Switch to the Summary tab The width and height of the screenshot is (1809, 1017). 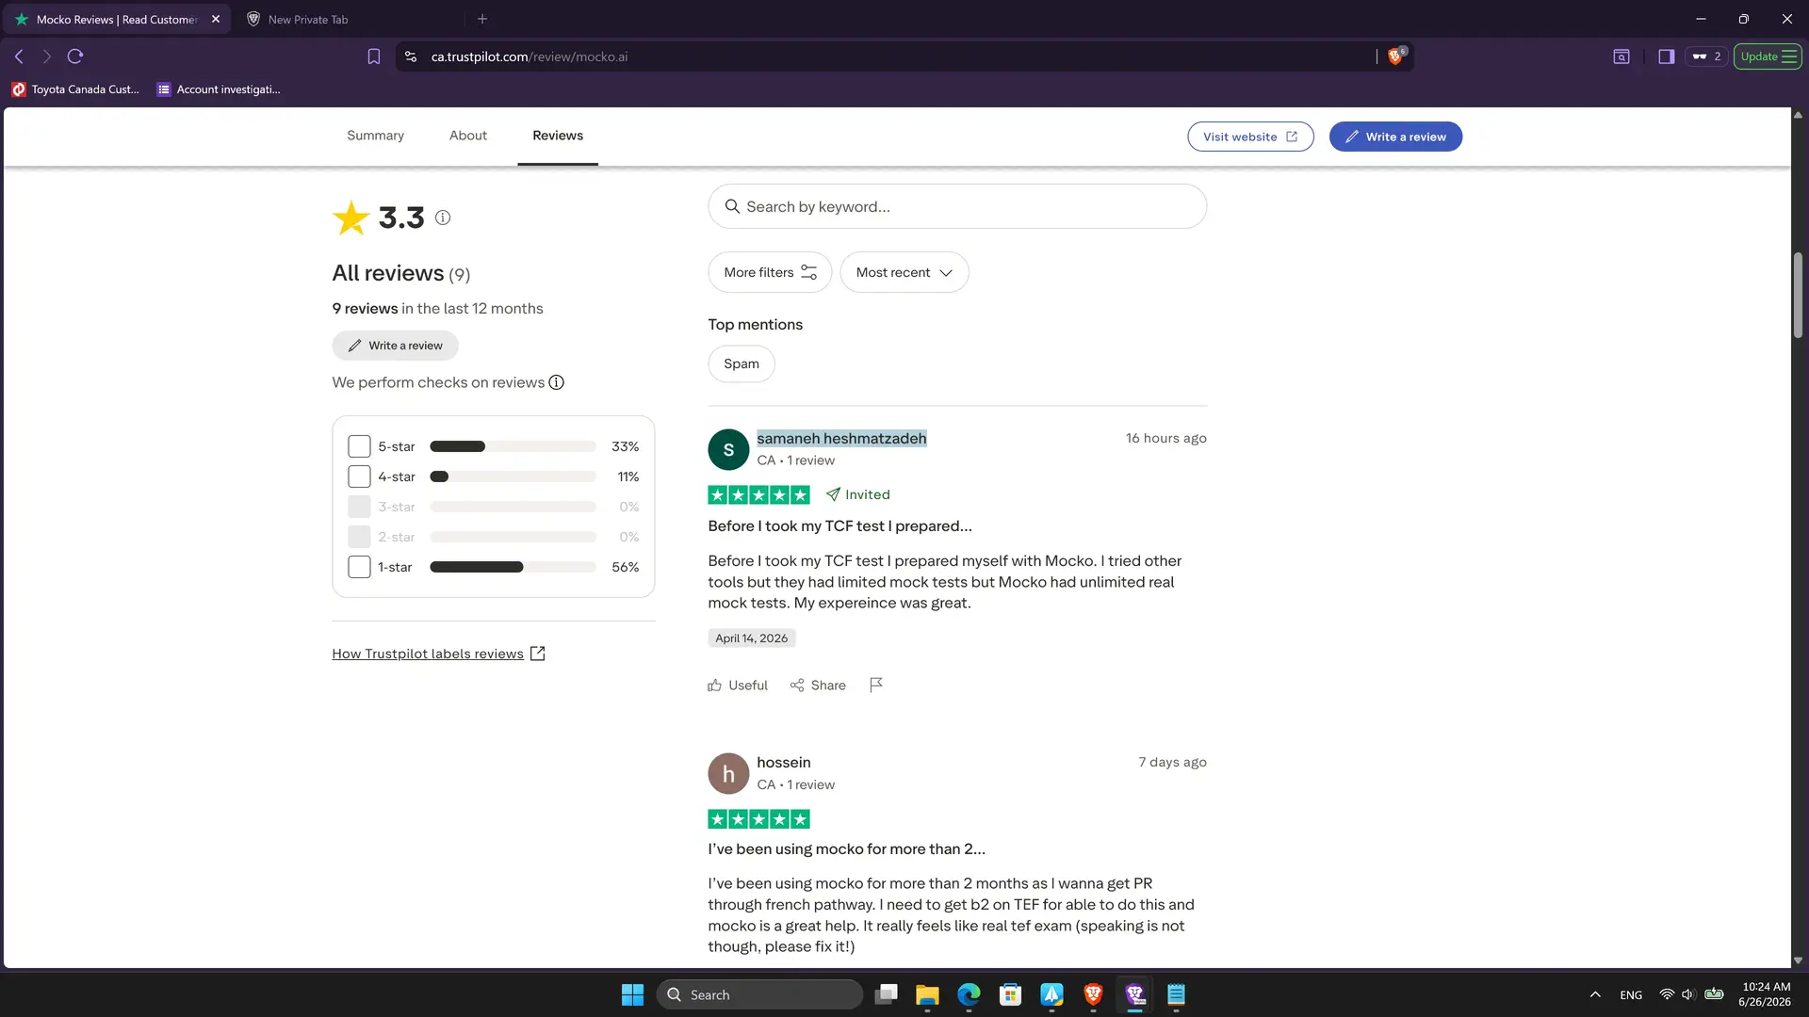(375, 136)
